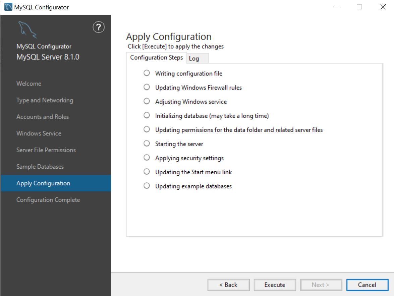The height and width of the screenshot is (296, 394).
Task: Open the Welcome step in the sidebar
Action: [29, 83]
